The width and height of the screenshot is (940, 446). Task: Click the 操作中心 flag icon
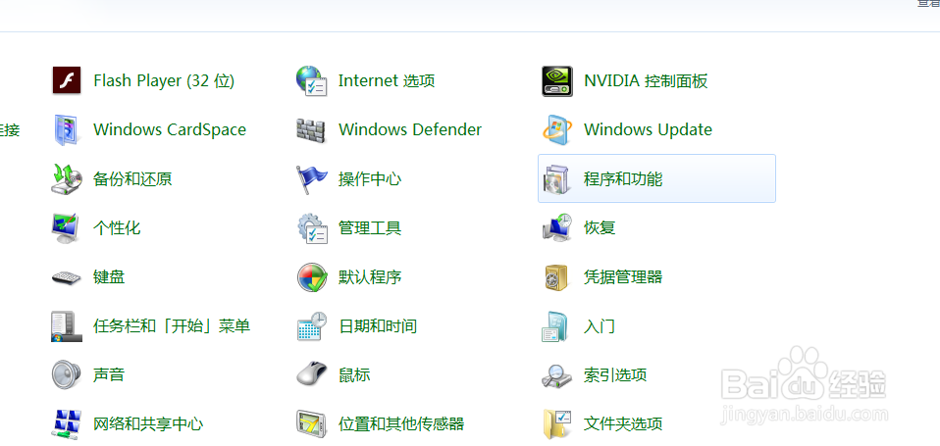[x=312, y=179]
